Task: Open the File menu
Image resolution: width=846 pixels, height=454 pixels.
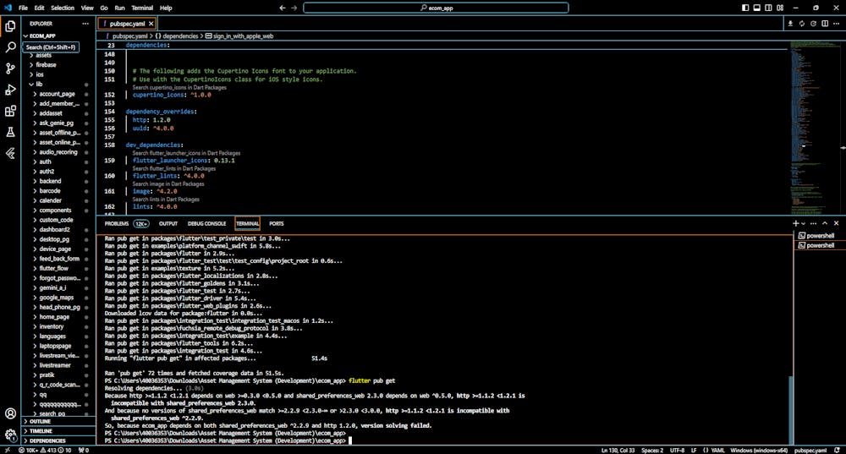Action: tap(23, 8)
